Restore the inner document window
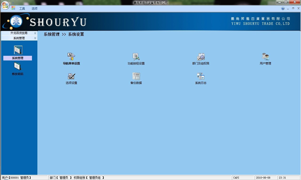This screenshot has width=301, height=180. click(x=293, y=8)
